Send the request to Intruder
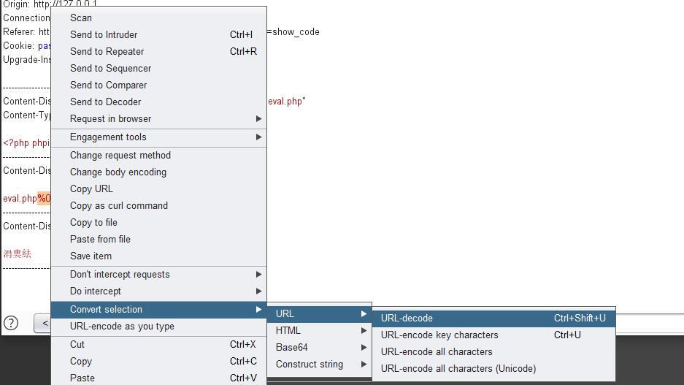This screenshot has width=684, height=385. click(x=104, y=34)
